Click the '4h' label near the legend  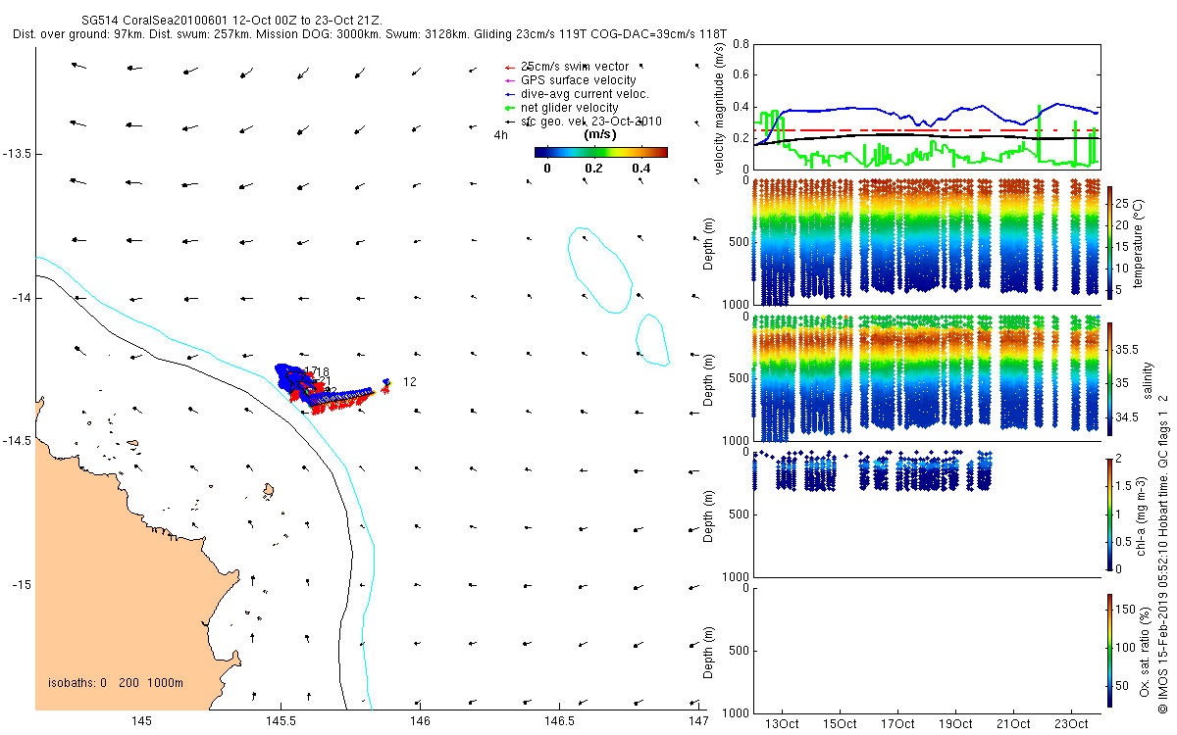coord(501,135)
